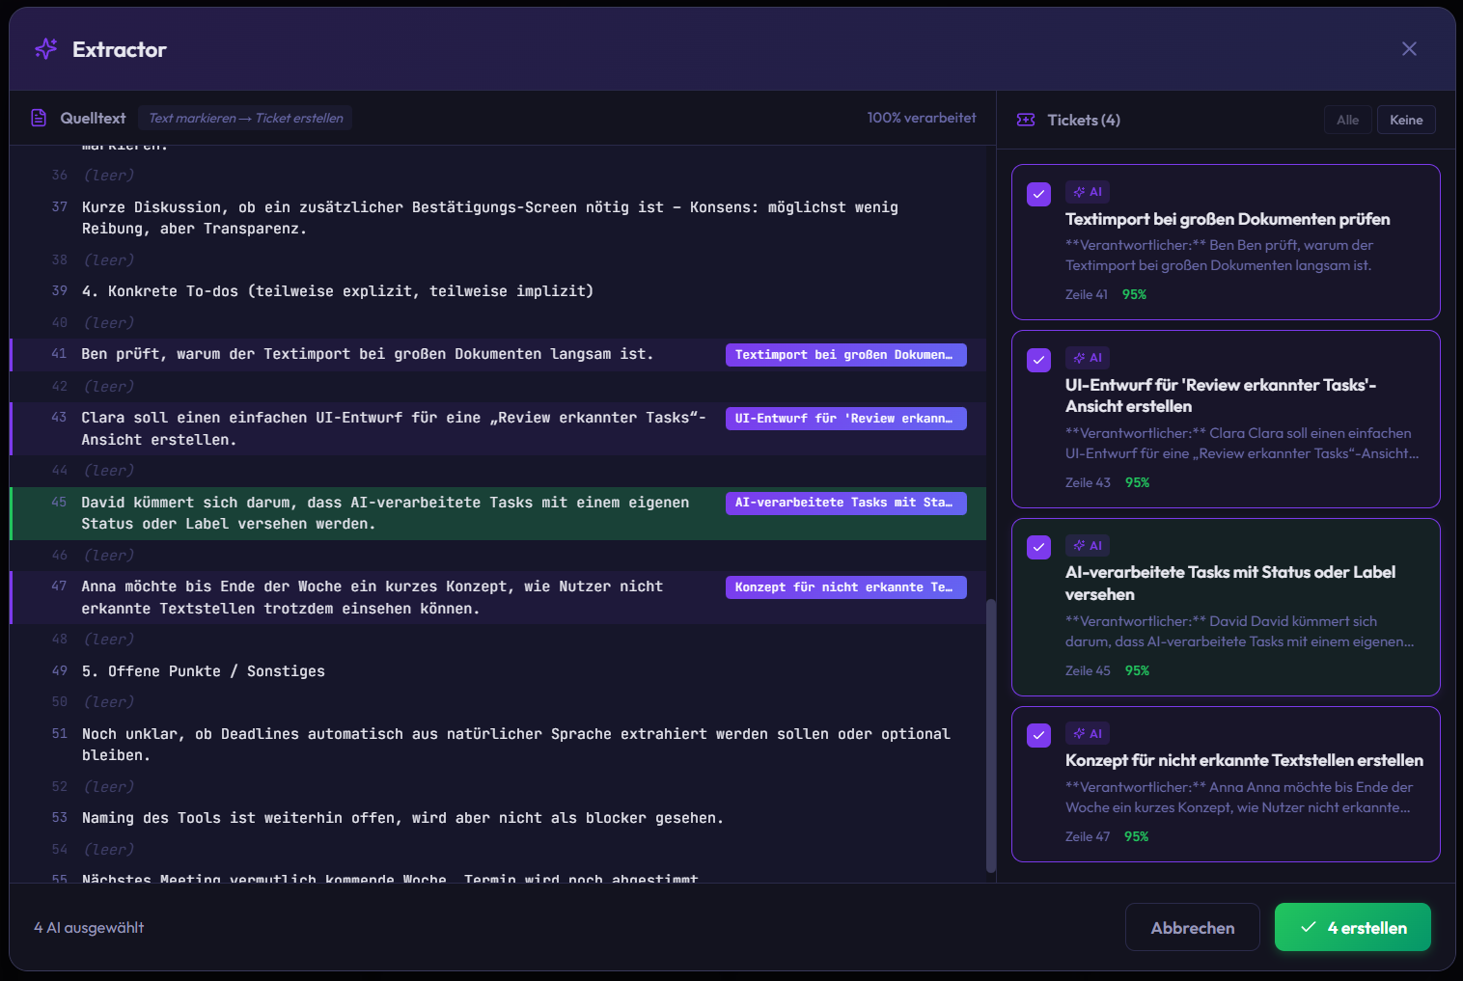Uncheck the Textimport bei großen Dokumenten ticket
Image resolution: width=1463 pixels, height=981 pixels.
1038,194
